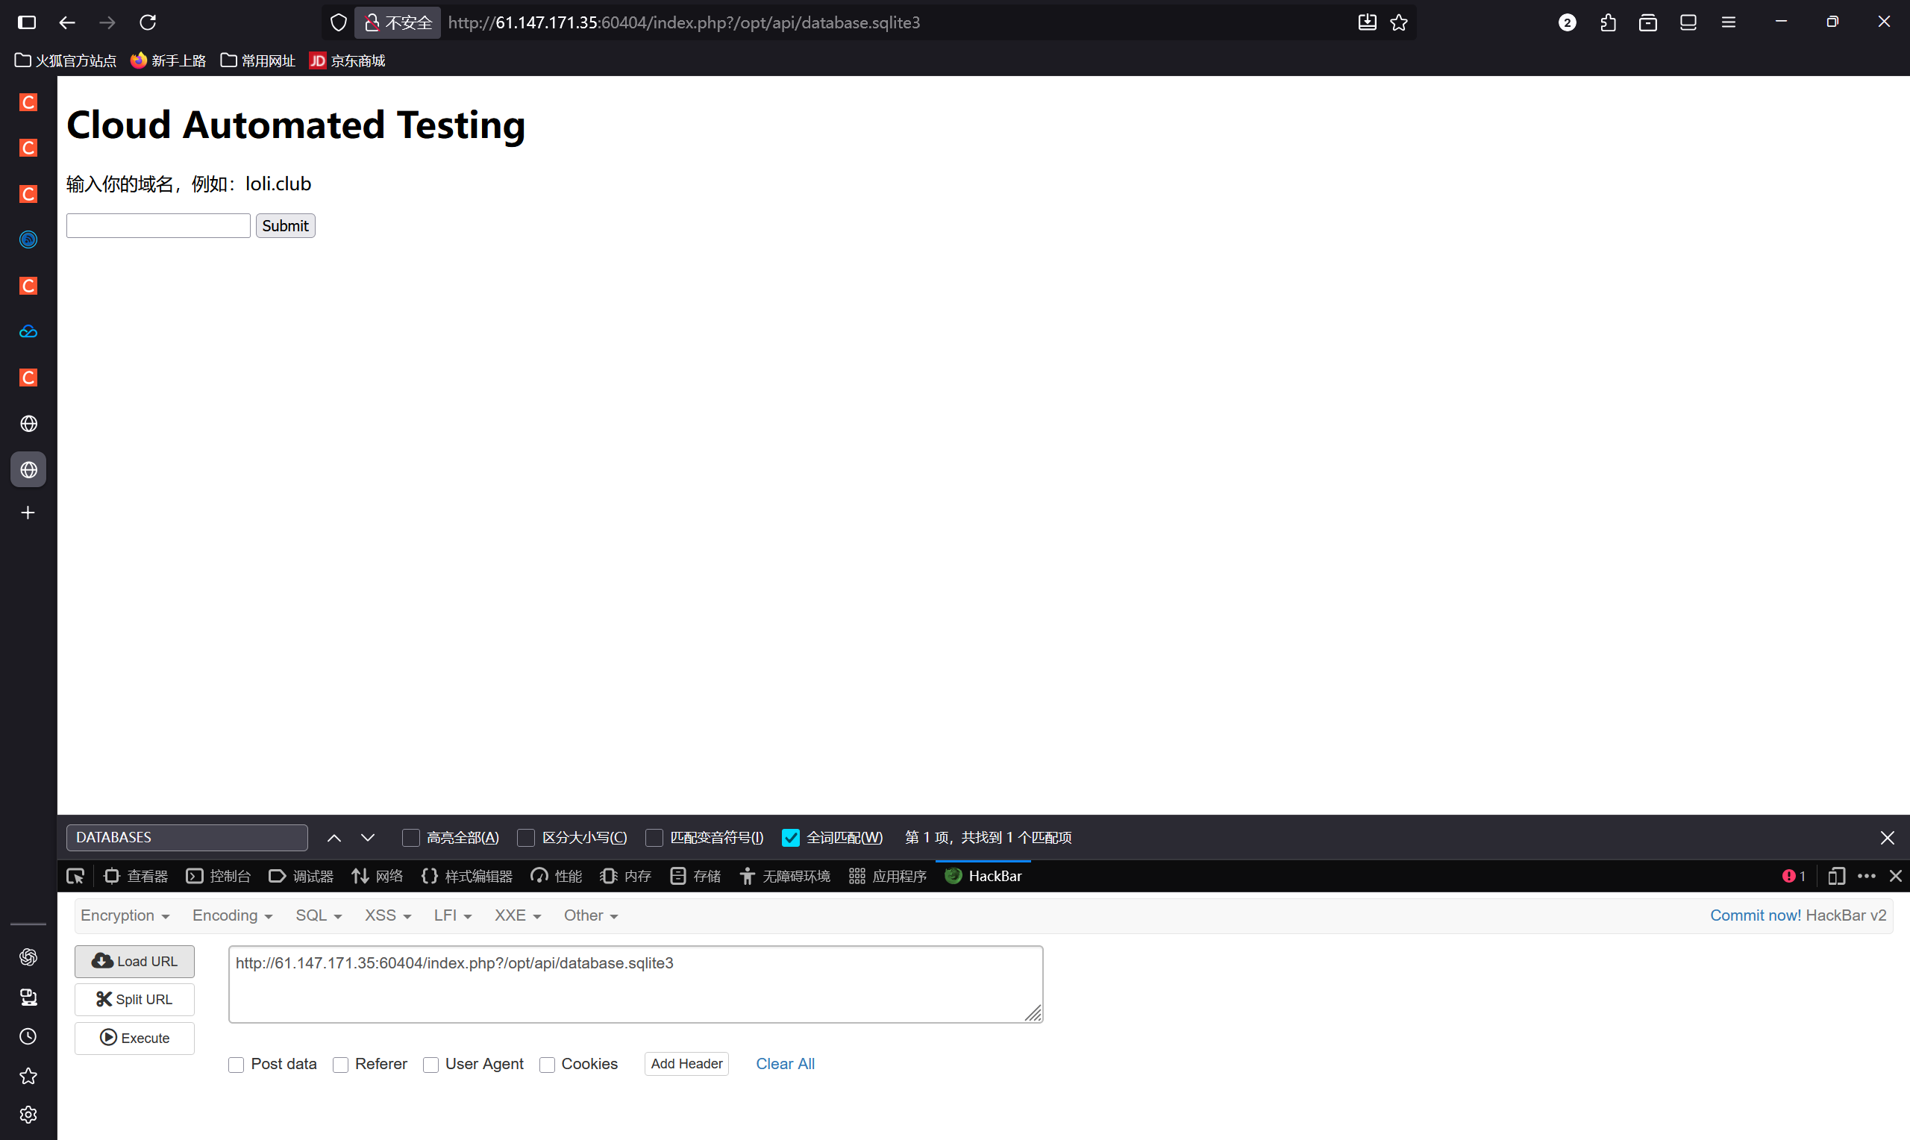This screenshot has width=1910, height=1140.
Task: Open sidebar history clock icon
Action: (28, 1036)
